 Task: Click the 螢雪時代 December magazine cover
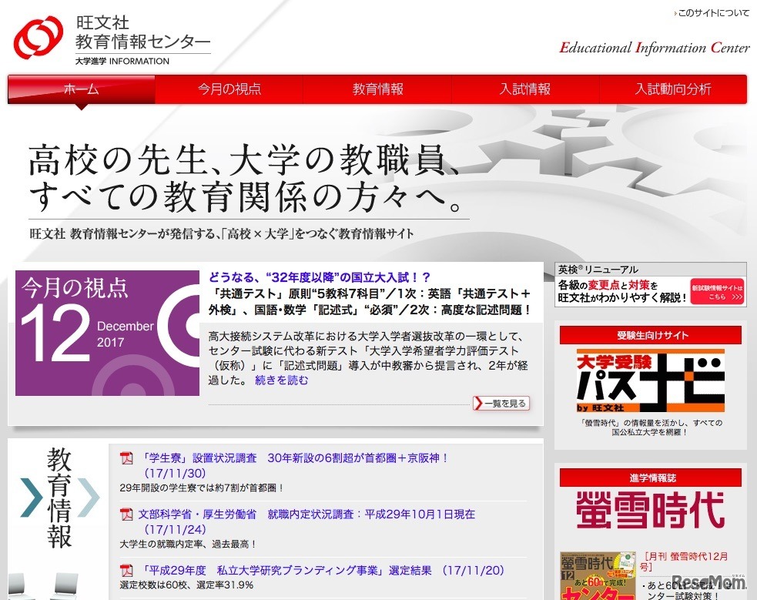click(598, 576)
